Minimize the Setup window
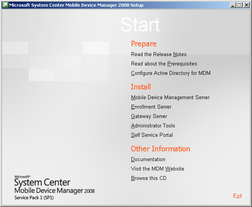The image size is (252, 207). (233, 5)
